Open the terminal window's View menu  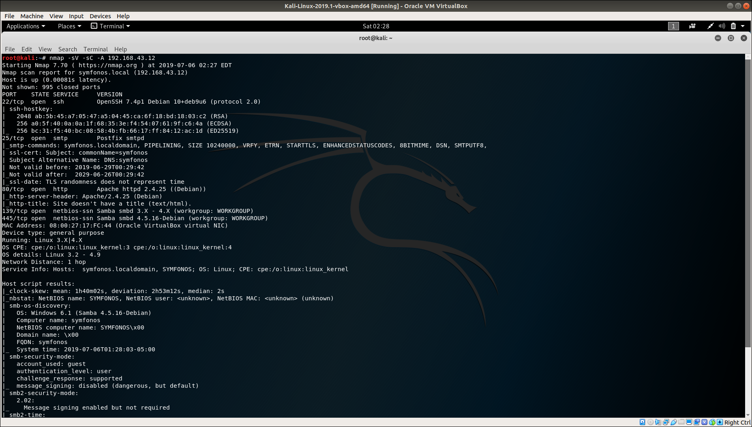(x=45, y=49)
